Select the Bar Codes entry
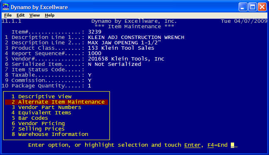The width and height of the screenshot is (269, 155). (29, 118)
